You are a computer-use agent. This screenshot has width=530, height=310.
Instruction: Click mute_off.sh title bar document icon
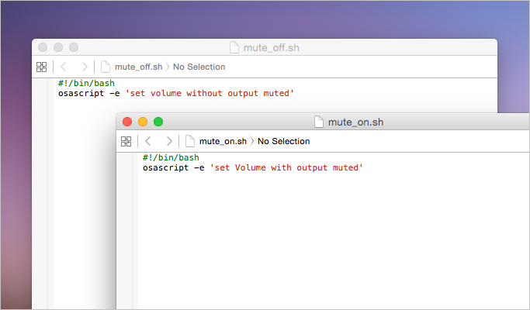coord(234,47)
